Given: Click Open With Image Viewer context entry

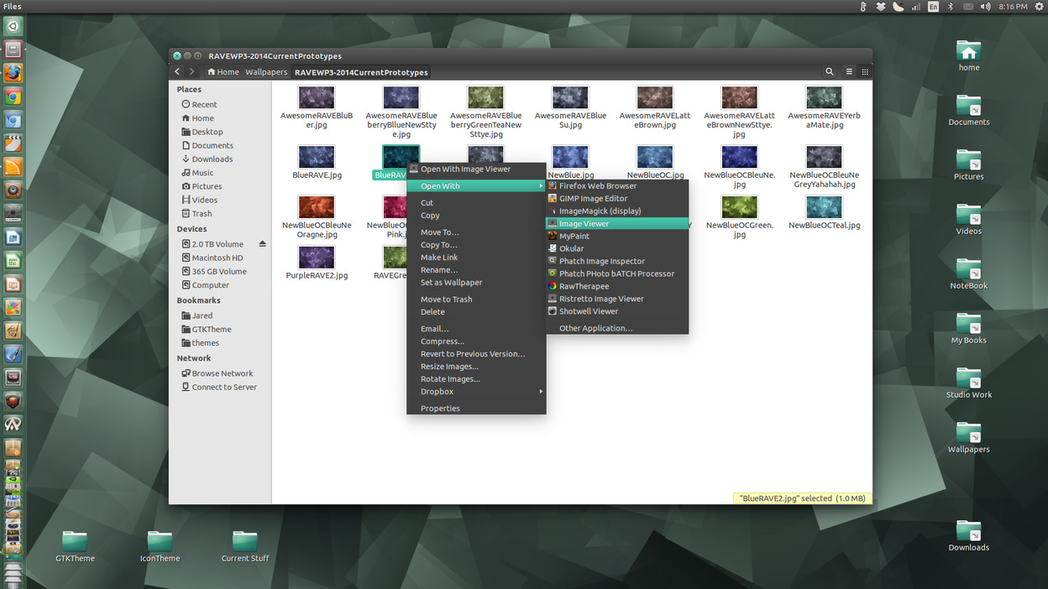Looking at the screenshot, I should click(476, 169).
